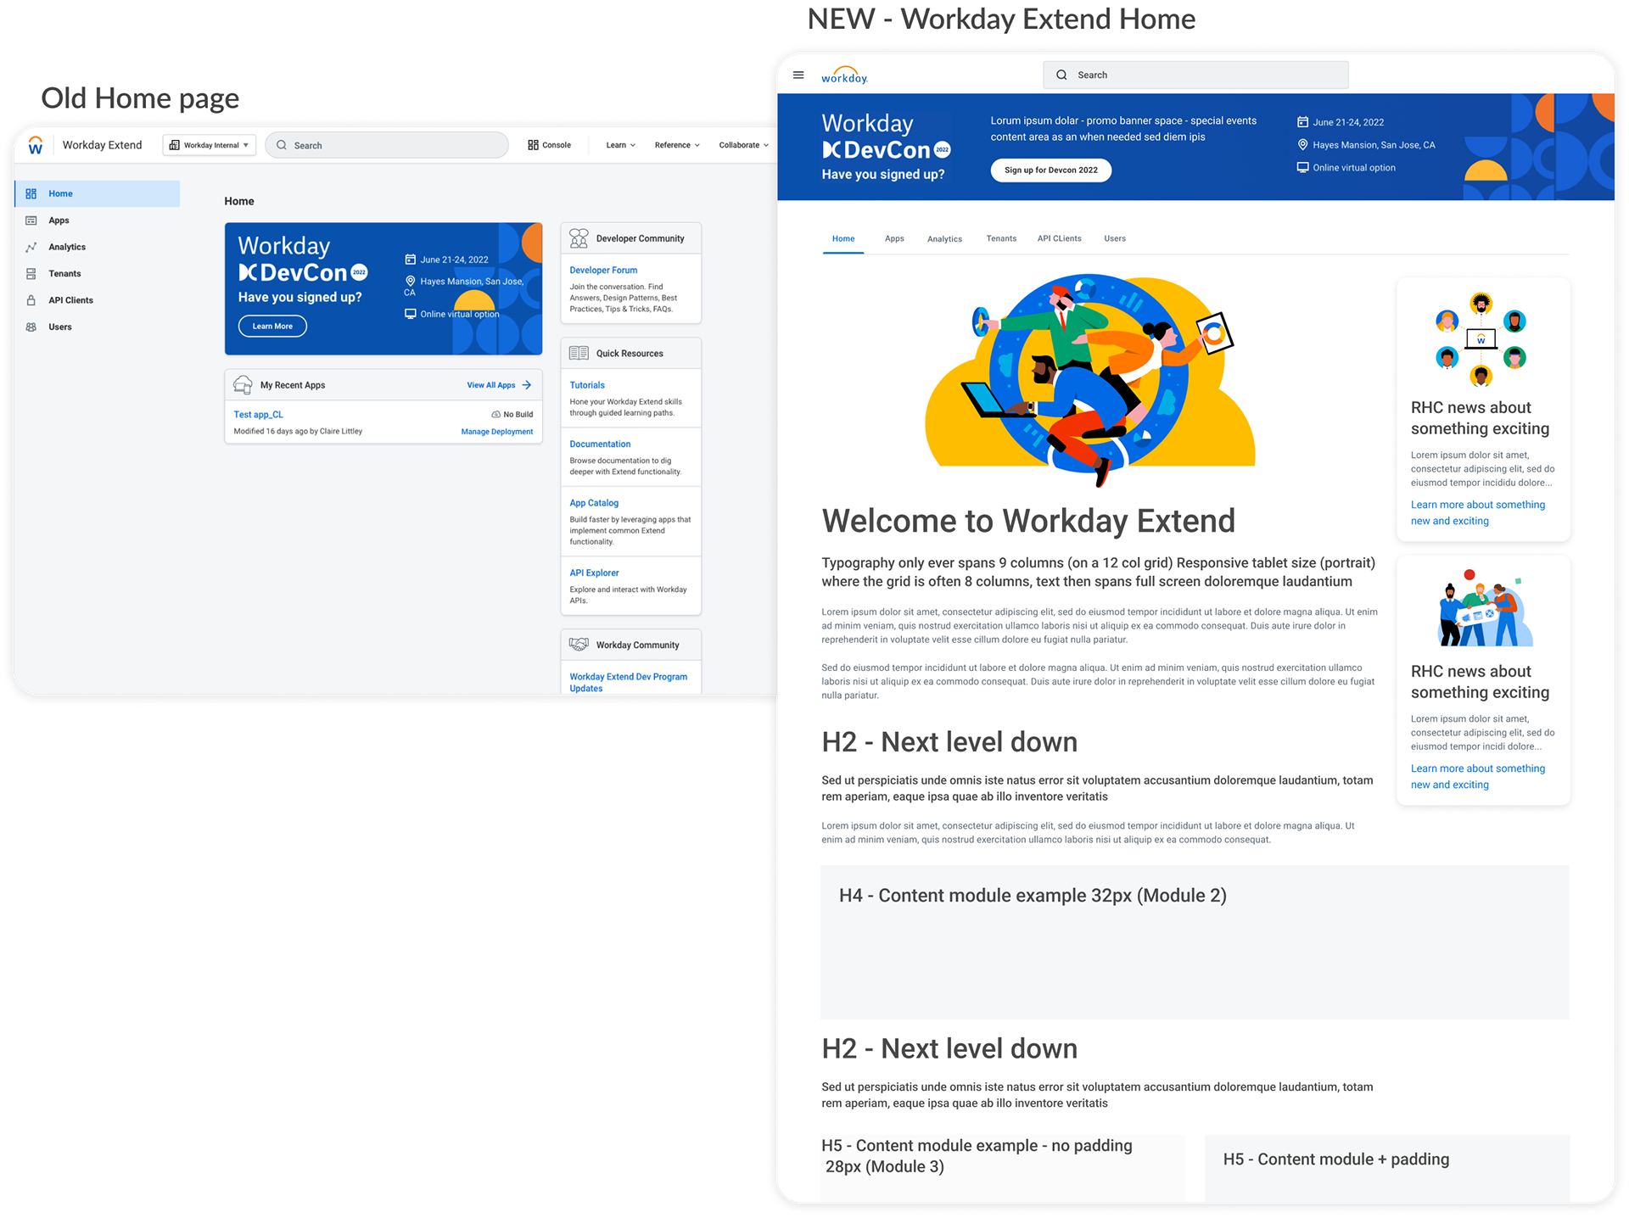The width and height of the screenshot is (1629, 1218).
Task: Open the Developer Forum link
Action: [x=603, y=271]
